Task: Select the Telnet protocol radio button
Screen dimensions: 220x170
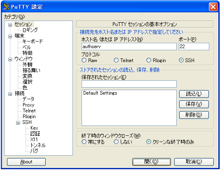Action: [116, 60]
